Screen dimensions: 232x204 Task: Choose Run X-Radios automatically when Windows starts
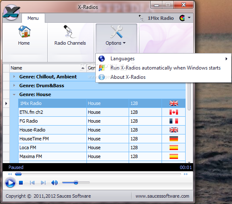(x=163, y=68)
